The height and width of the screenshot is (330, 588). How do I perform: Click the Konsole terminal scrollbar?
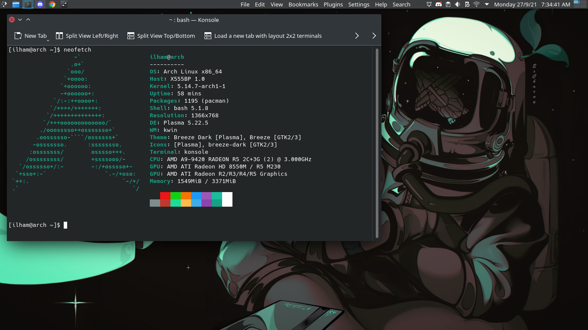tap(377, 143)
